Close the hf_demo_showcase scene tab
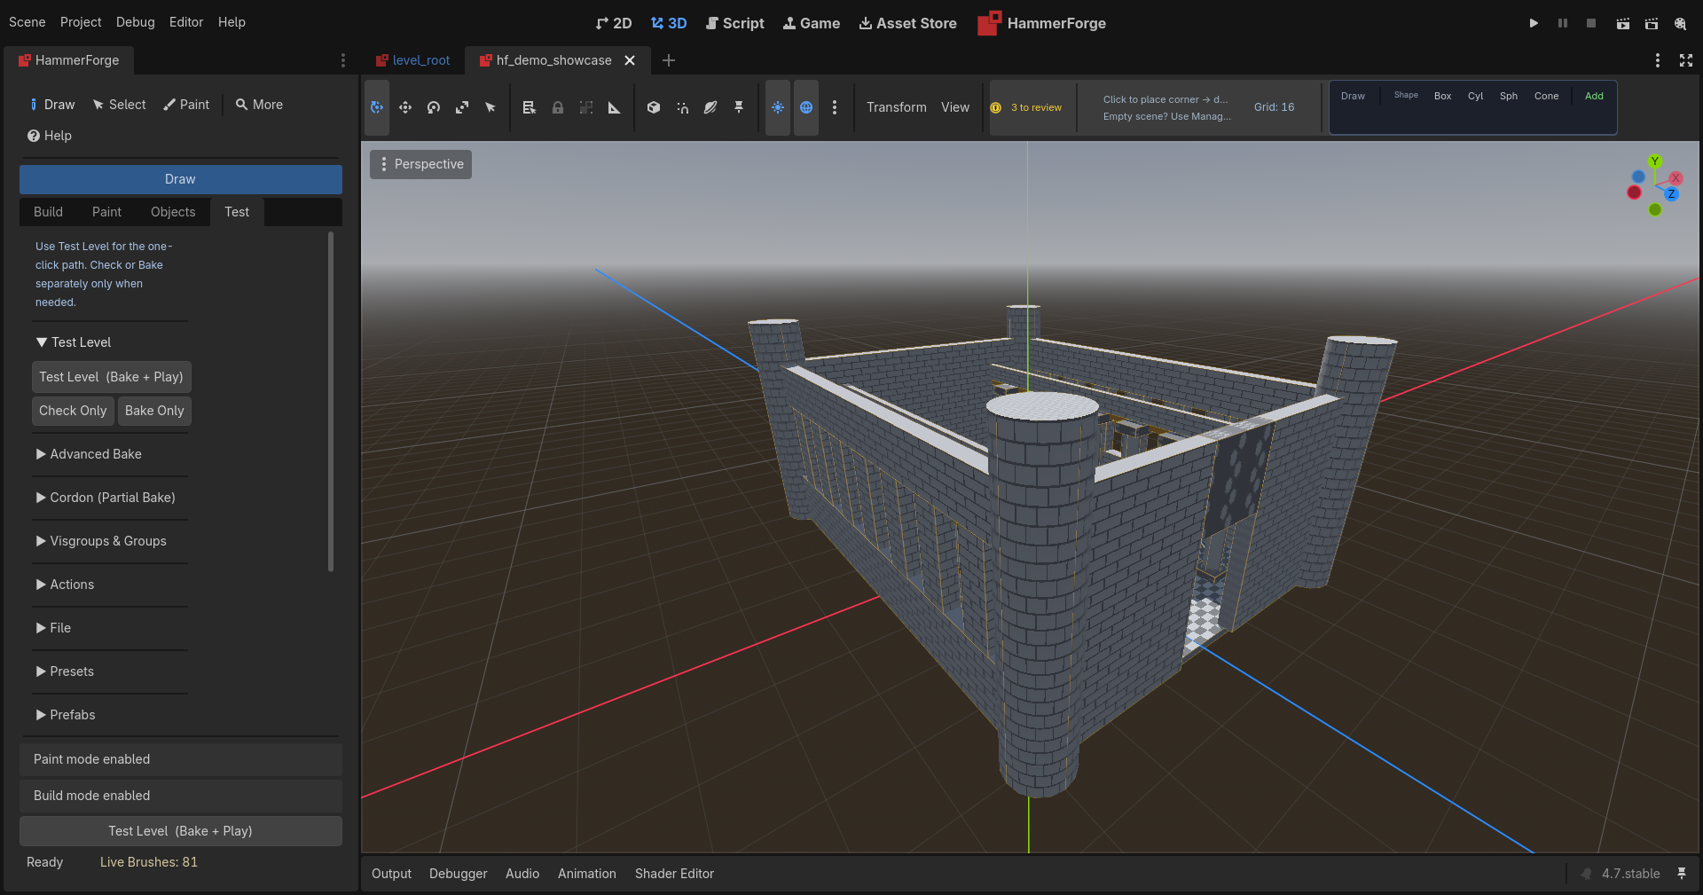Viewport: 1703px width, 895px height. [x=630, y=60]
